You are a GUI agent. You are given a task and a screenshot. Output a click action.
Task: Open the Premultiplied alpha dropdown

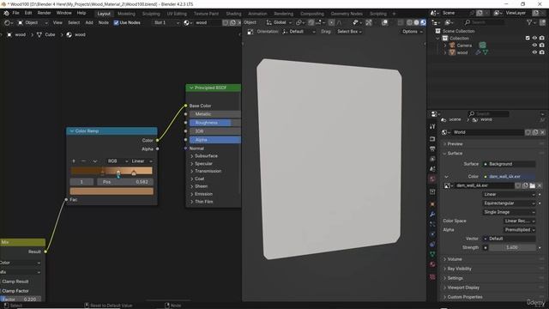(520, 230)
